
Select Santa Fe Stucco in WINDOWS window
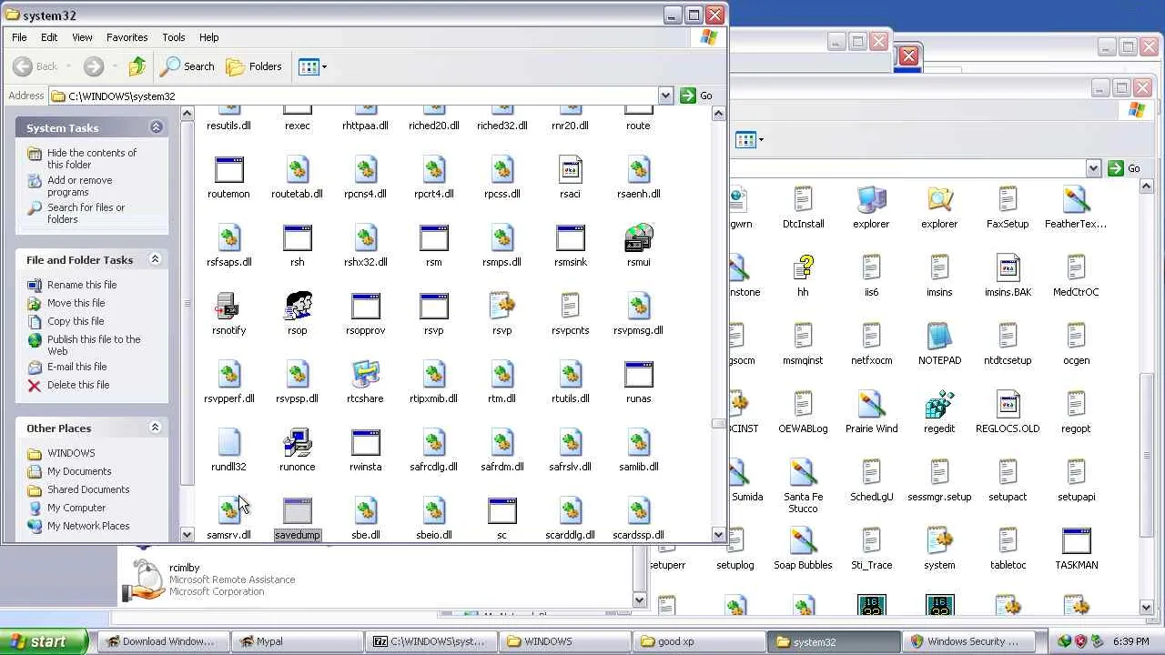tap(803, 473)
